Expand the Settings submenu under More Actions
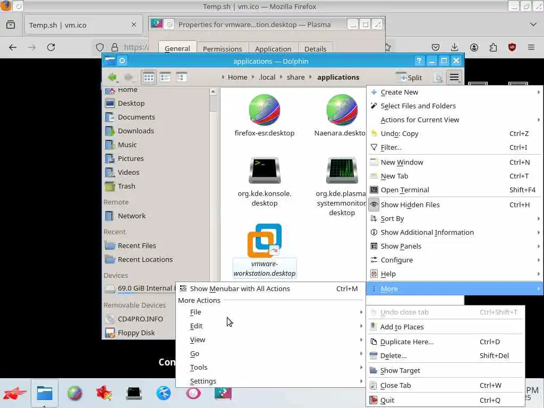The width and height of the screenshot is (544, 408). [270, 381]
